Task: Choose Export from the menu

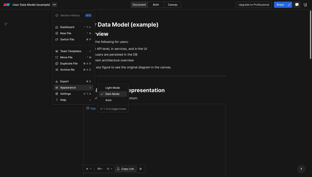Action: [73, 81]
